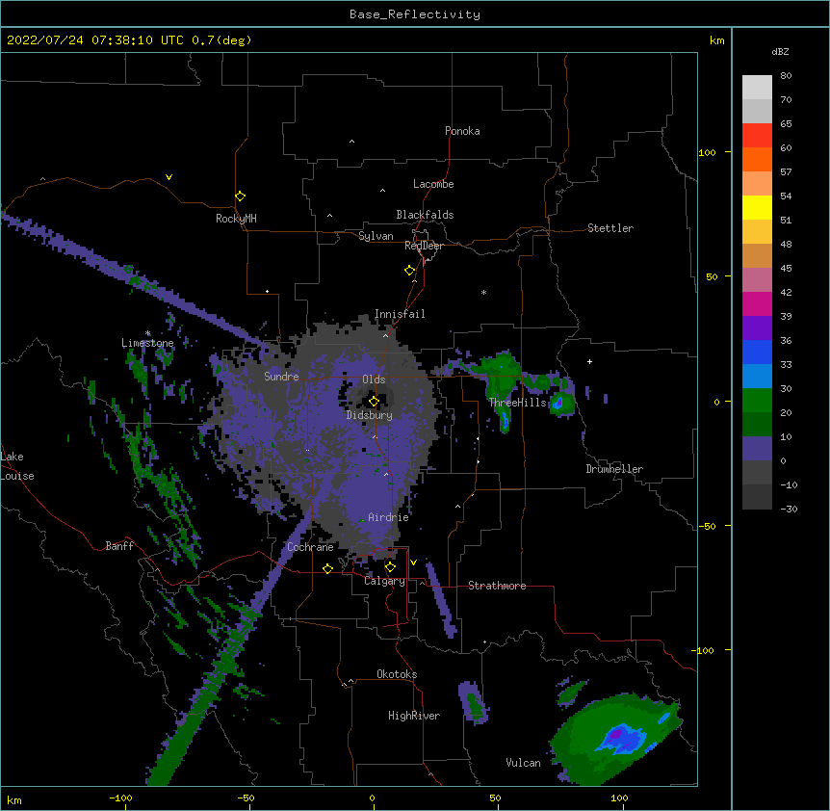Click the Vulcan town label
This screenshot has width=830, height=811.
523,763
